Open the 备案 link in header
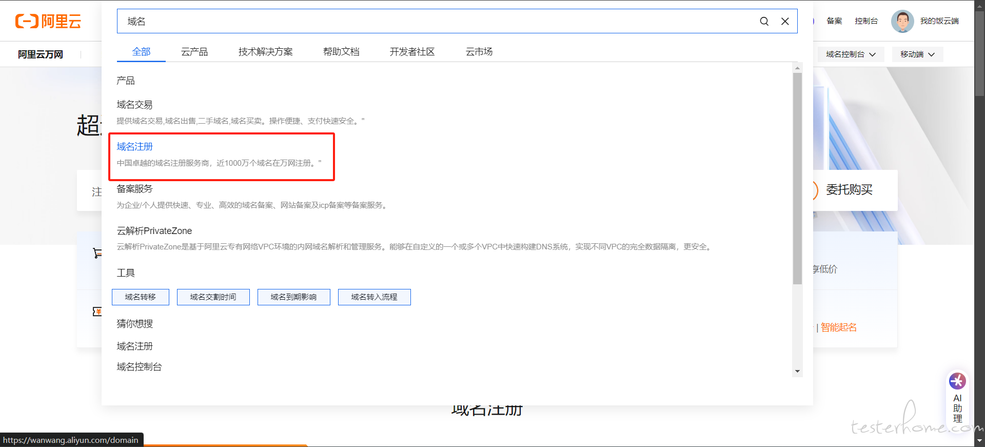Screen dimensions: 985x447 (834, 21)
